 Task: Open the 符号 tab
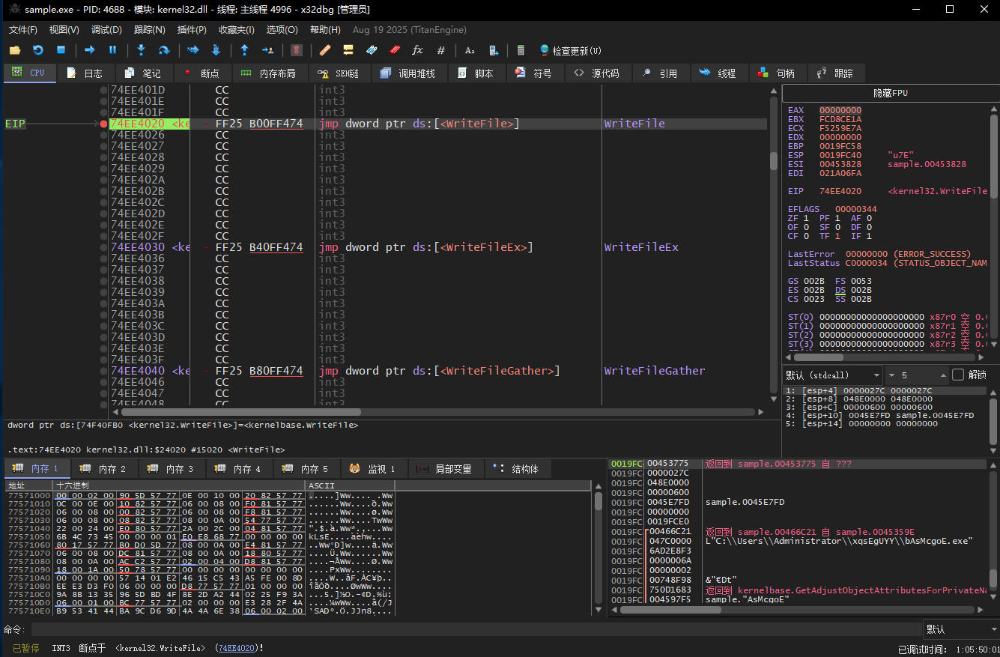tap(534, 73)
